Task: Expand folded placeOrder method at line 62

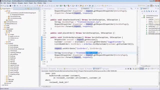Action: (46, 33)
